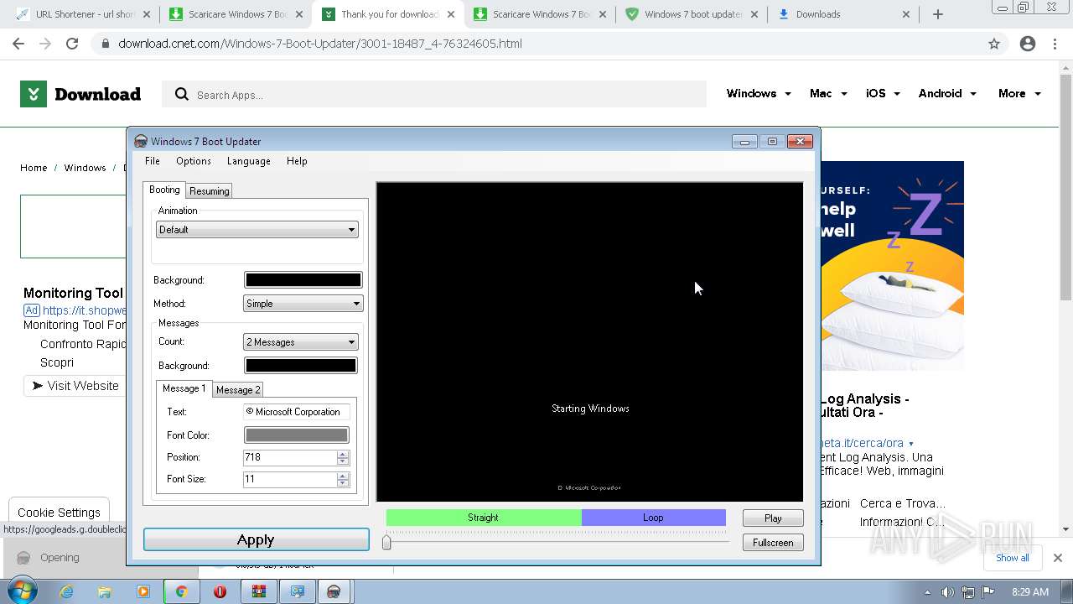The image size is (1073, 604).
Task: Click the Windows 7 Boot Updater taskbar icon
Action: click(334, 591)
